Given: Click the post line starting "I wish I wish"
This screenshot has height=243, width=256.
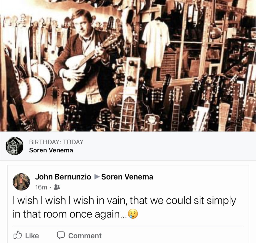Looking at the screenshot, I should 124,200.
